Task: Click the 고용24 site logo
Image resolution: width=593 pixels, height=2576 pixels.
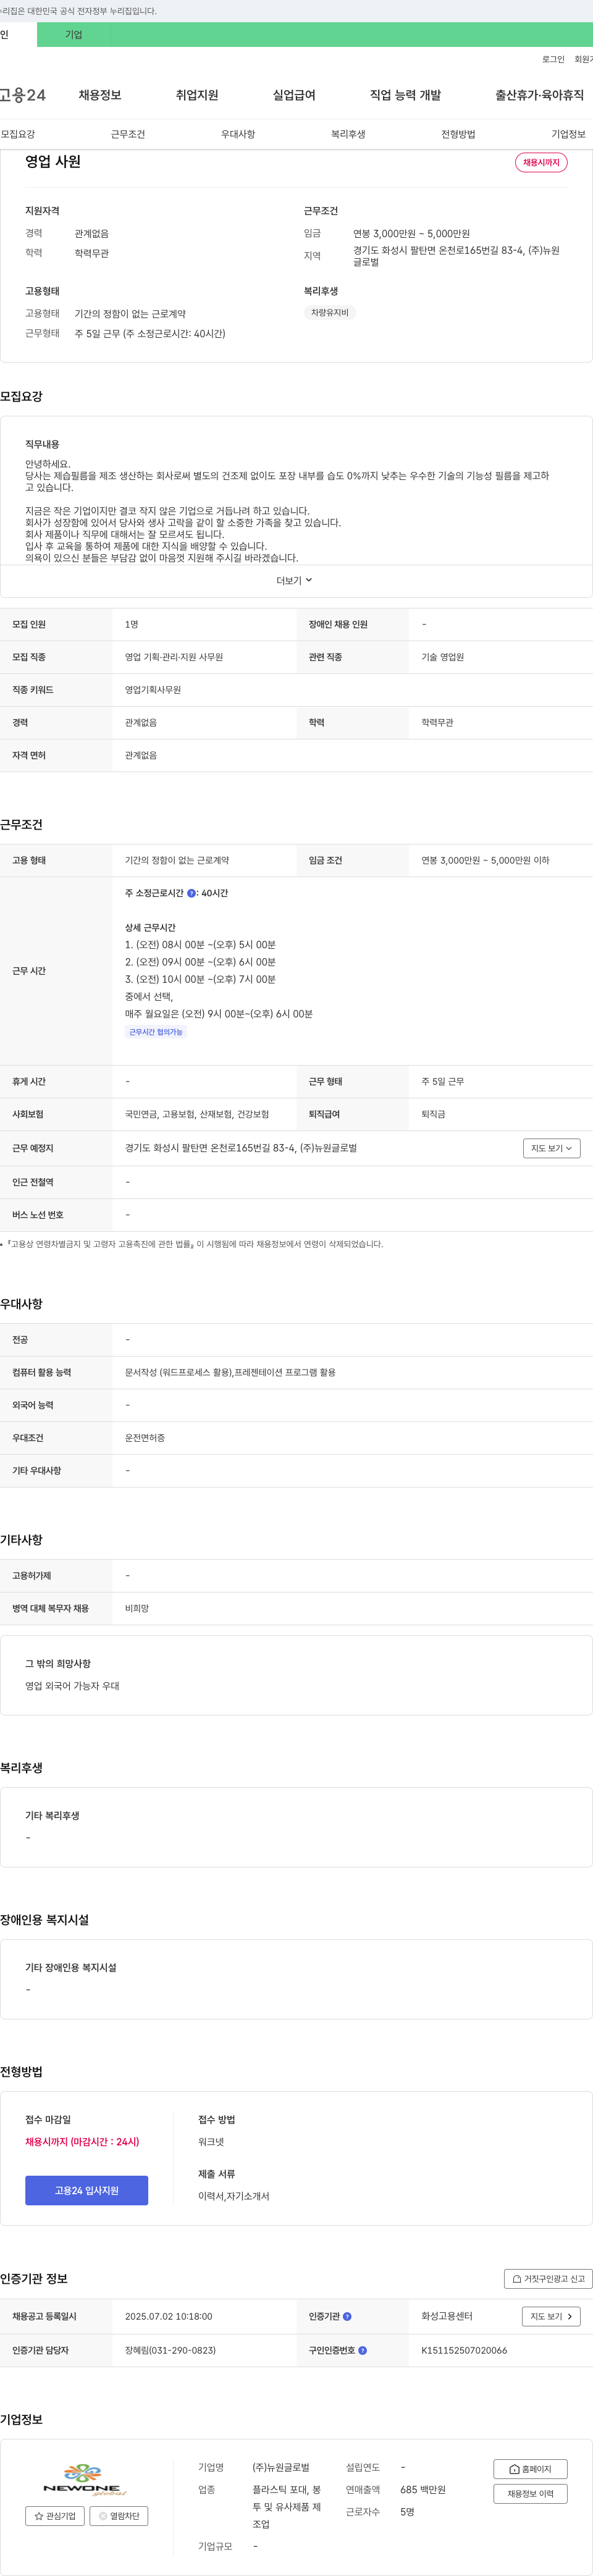Action: point(22,95)
